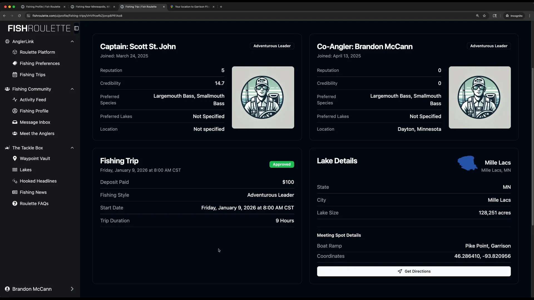Click the Waypoint Vault pin icon
The image size is (534, 300).
click(15, 159)
